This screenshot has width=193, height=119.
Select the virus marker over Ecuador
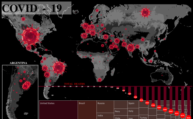coord(42,62)
